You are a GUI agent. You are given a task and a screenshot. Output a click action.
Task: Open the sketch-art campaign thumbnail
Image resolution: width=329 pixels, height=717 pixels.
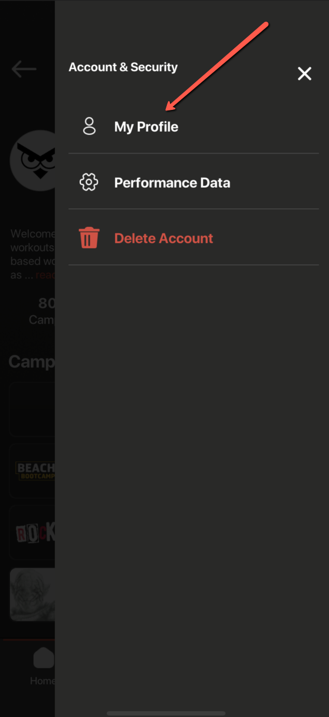[32, 594]
